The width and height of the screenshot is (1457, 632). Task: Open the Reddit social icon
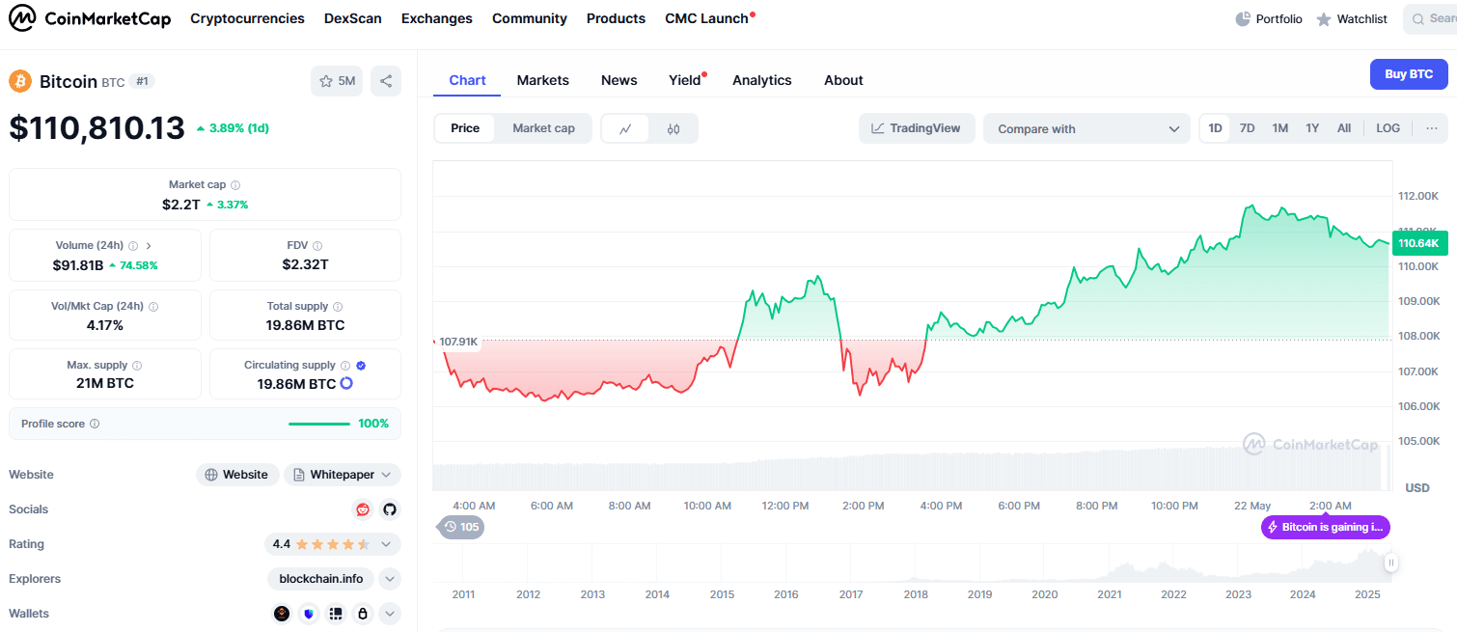coord(363,509)
